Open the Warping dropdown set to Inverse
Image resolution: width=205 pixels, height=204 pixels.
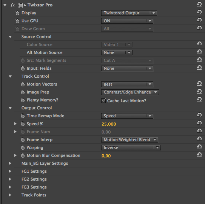pos(131,147)
